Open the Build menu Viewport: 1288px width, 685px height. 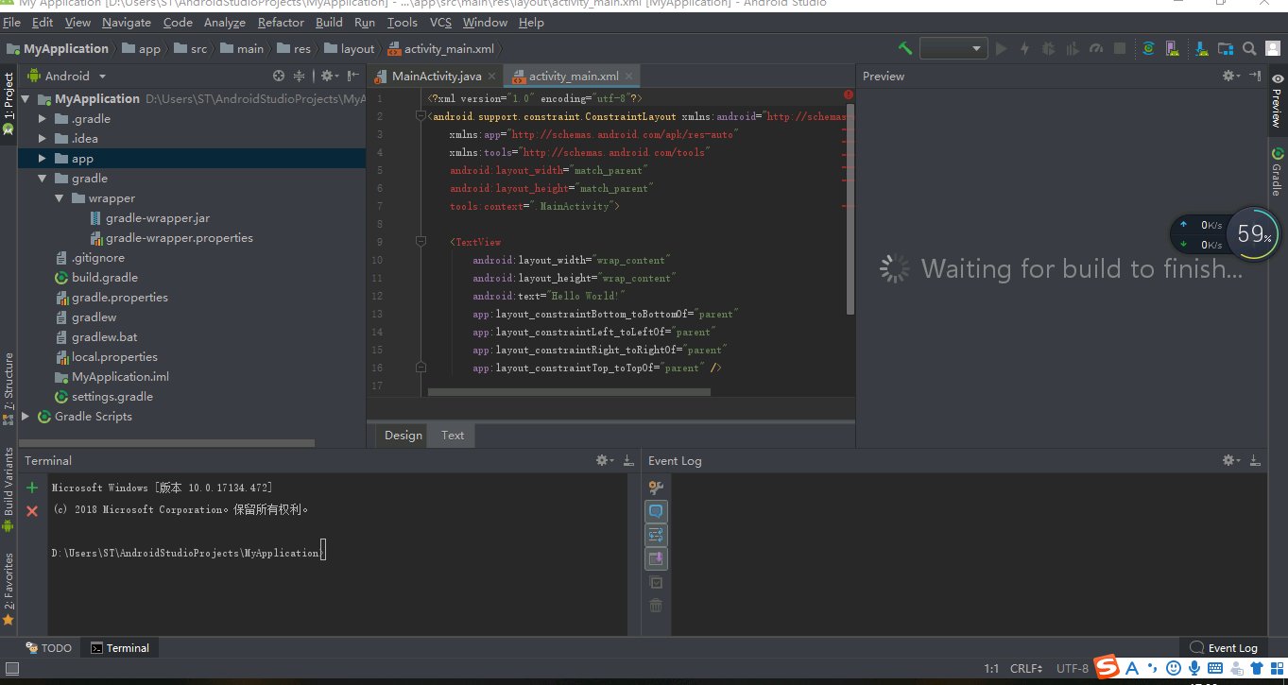tap(329, 22)
